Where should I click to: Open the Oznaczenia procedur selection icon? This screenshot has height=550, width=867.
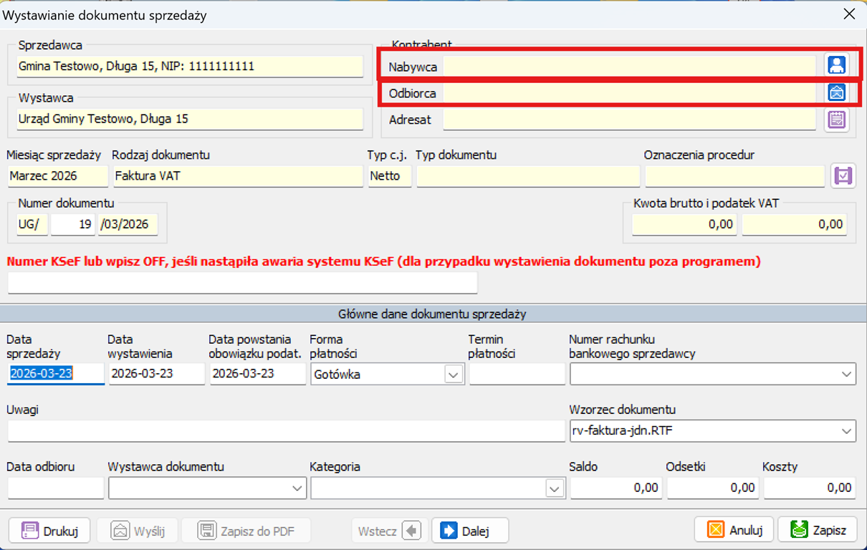843,175
